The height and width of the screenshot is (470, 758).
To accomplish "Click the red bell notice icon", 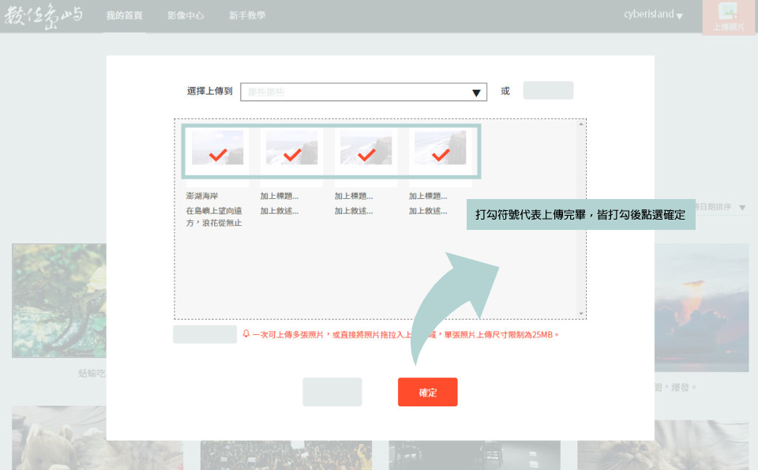I will click(246, 334).
